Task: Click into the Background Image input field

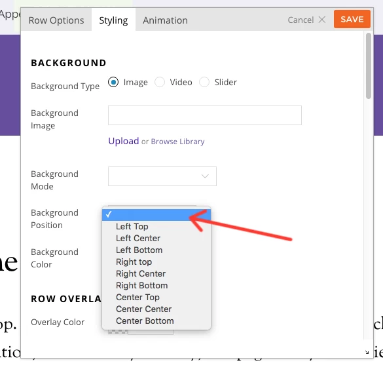Action: coord(205,115)
